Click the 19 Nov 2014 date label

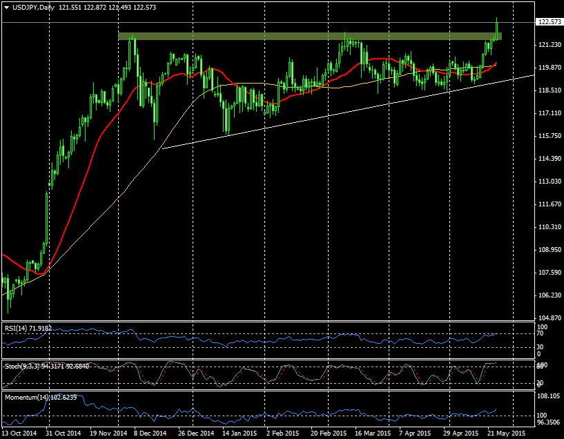tap(108, 433)
